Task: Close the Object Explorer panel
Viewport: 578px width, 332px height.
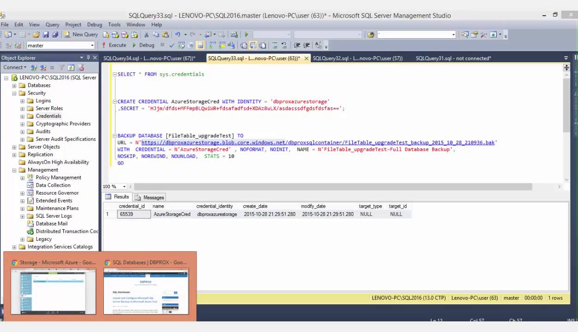Action: tap(95, 58)
